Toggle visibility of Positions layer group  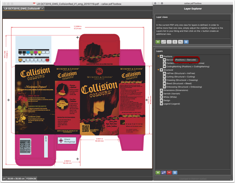pos(161,56)
